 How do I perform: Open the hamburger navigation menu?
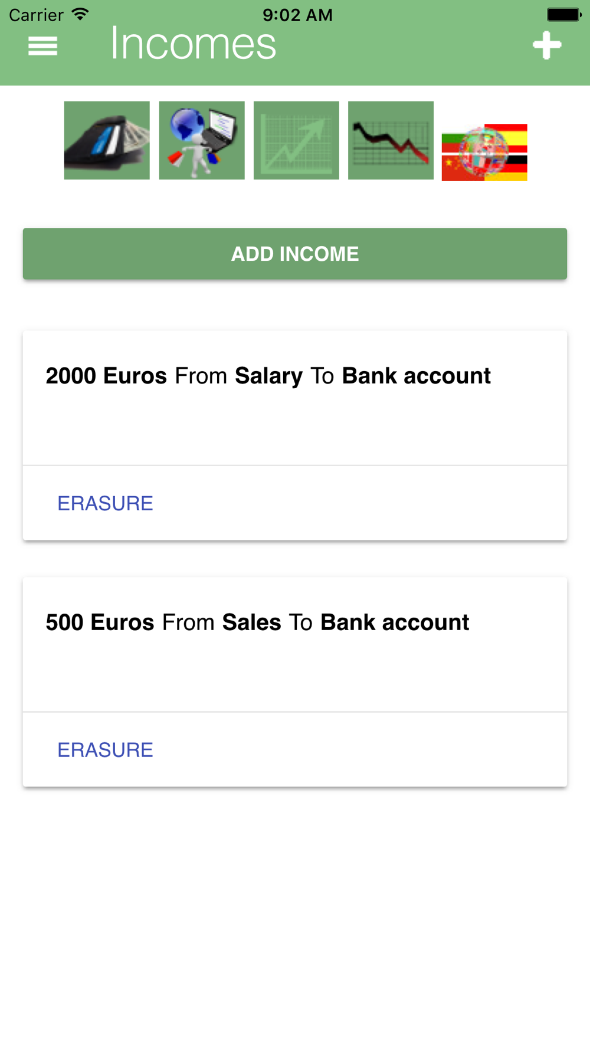pyautogui.click(x=42, y=45)
